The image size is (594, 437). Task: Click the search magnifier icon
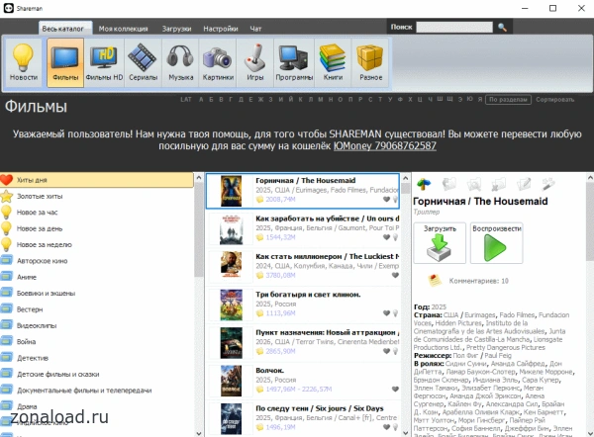click(x=502, y=28)
